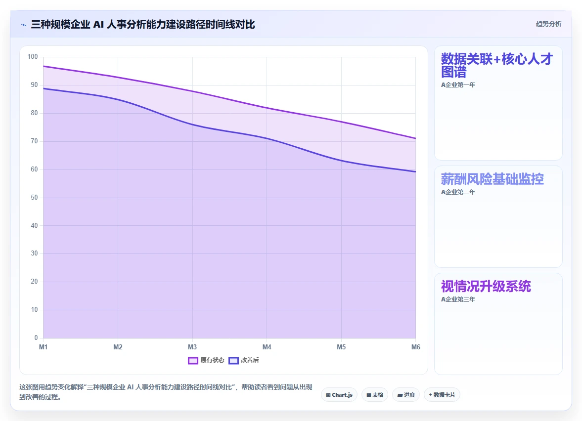Click the purple 原有状态 legend color box
The image size is (582, 421).
tap(193, 361)
